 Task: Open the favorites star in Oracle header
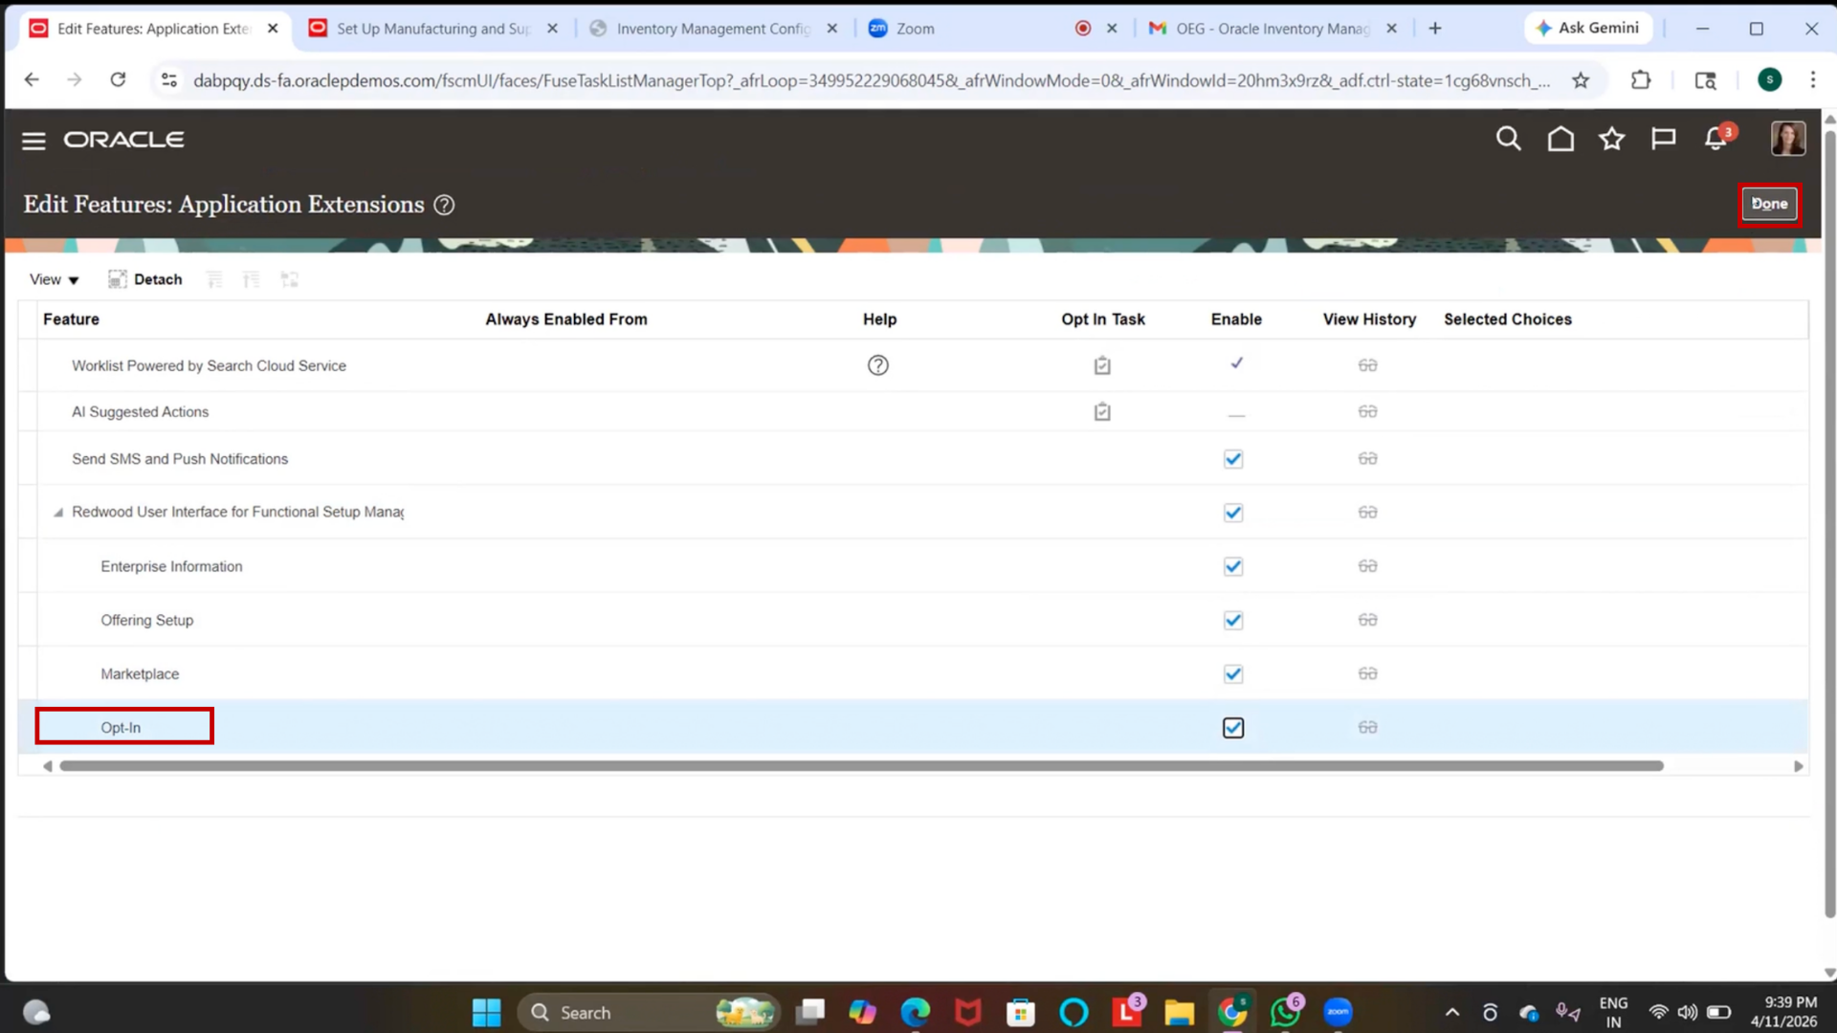(x=1612, y=140)
